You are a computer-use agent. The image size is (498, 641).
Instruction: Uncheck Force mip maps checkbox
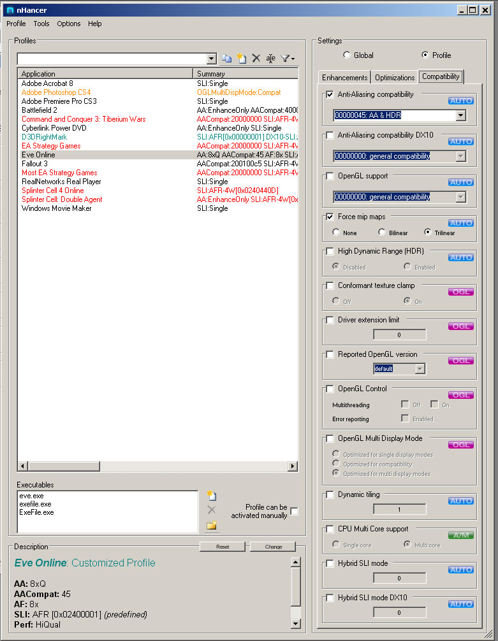point(330,217)
